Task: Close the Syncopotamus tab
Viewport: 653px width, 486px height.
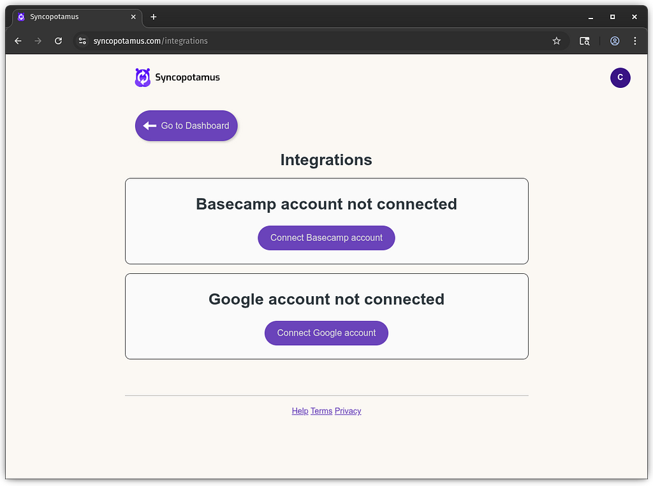Action: point(133,17)
